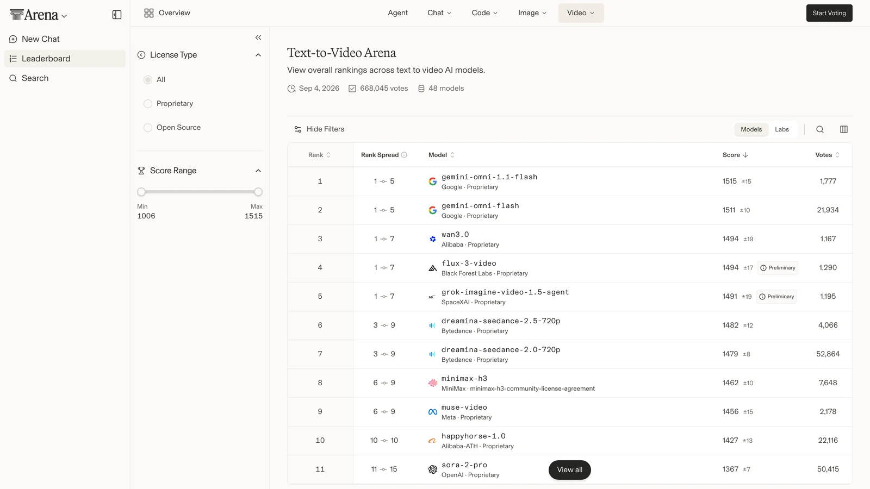
Task: Open the Arena logo dropdown
Action: click(x=39, y=15)
